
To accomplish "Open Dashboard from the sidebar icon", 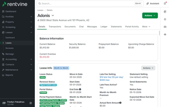I will [x=3, y=11].
